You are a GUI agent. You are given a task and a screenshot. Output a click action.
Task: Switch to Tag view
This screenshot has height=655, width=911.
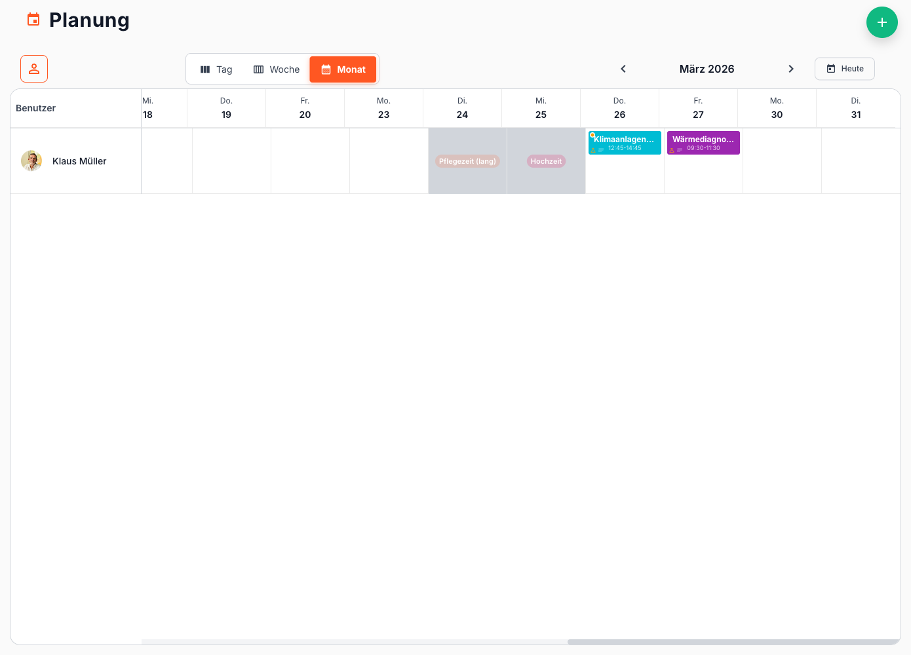click(216, 69)
